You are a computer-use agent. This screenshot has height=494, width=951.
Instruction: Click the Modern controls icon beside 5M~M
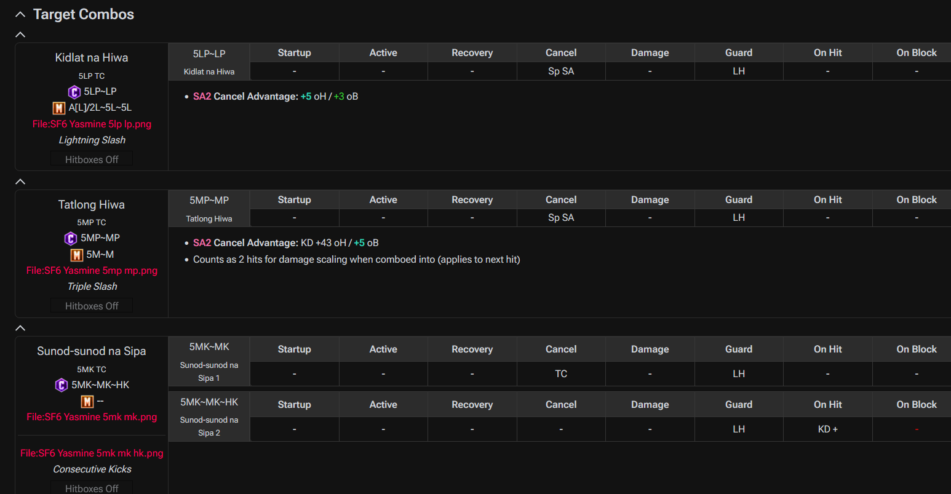click(x=77, y=255)
